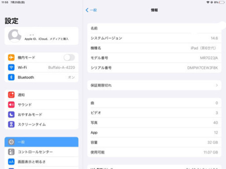Select the Bluetooth icon
The height and width of the screenshot is (169, 226).
(11, 77)
